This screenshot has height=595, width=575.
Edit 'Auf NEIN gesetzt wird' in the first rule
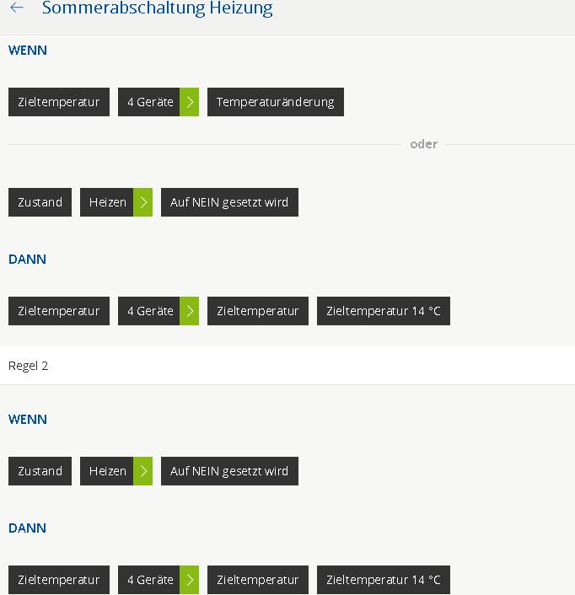(229, 202)
